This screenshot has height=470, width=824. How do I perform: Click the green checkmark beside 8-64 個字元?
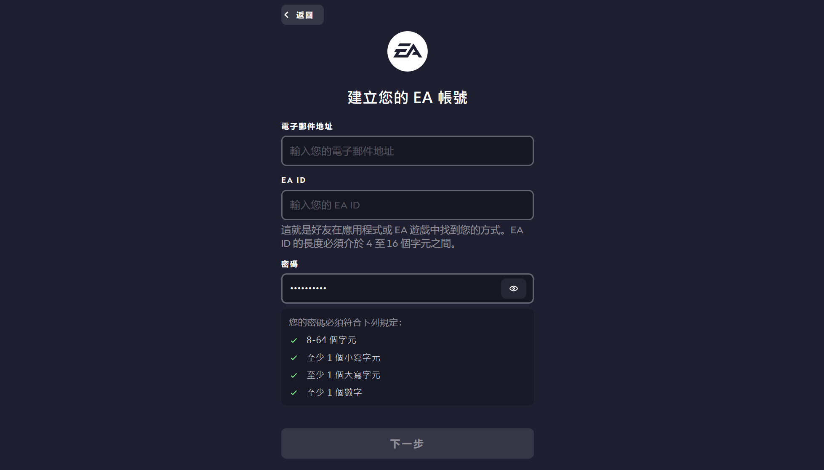coord(293,340)
